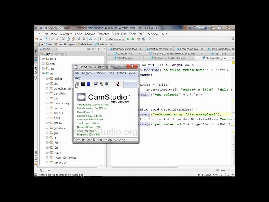The width and height of the screenshot is (269, 202).
Task: Click the Open folder toolbar icon
Action: coord(37,39)
